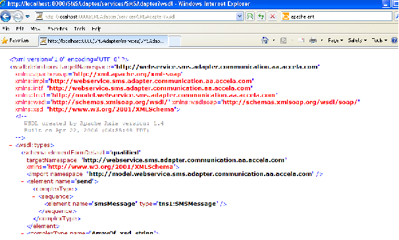Collapse the sequence XML node
Image resolution: width=399 pixels, height=240 pixels.
34,196
